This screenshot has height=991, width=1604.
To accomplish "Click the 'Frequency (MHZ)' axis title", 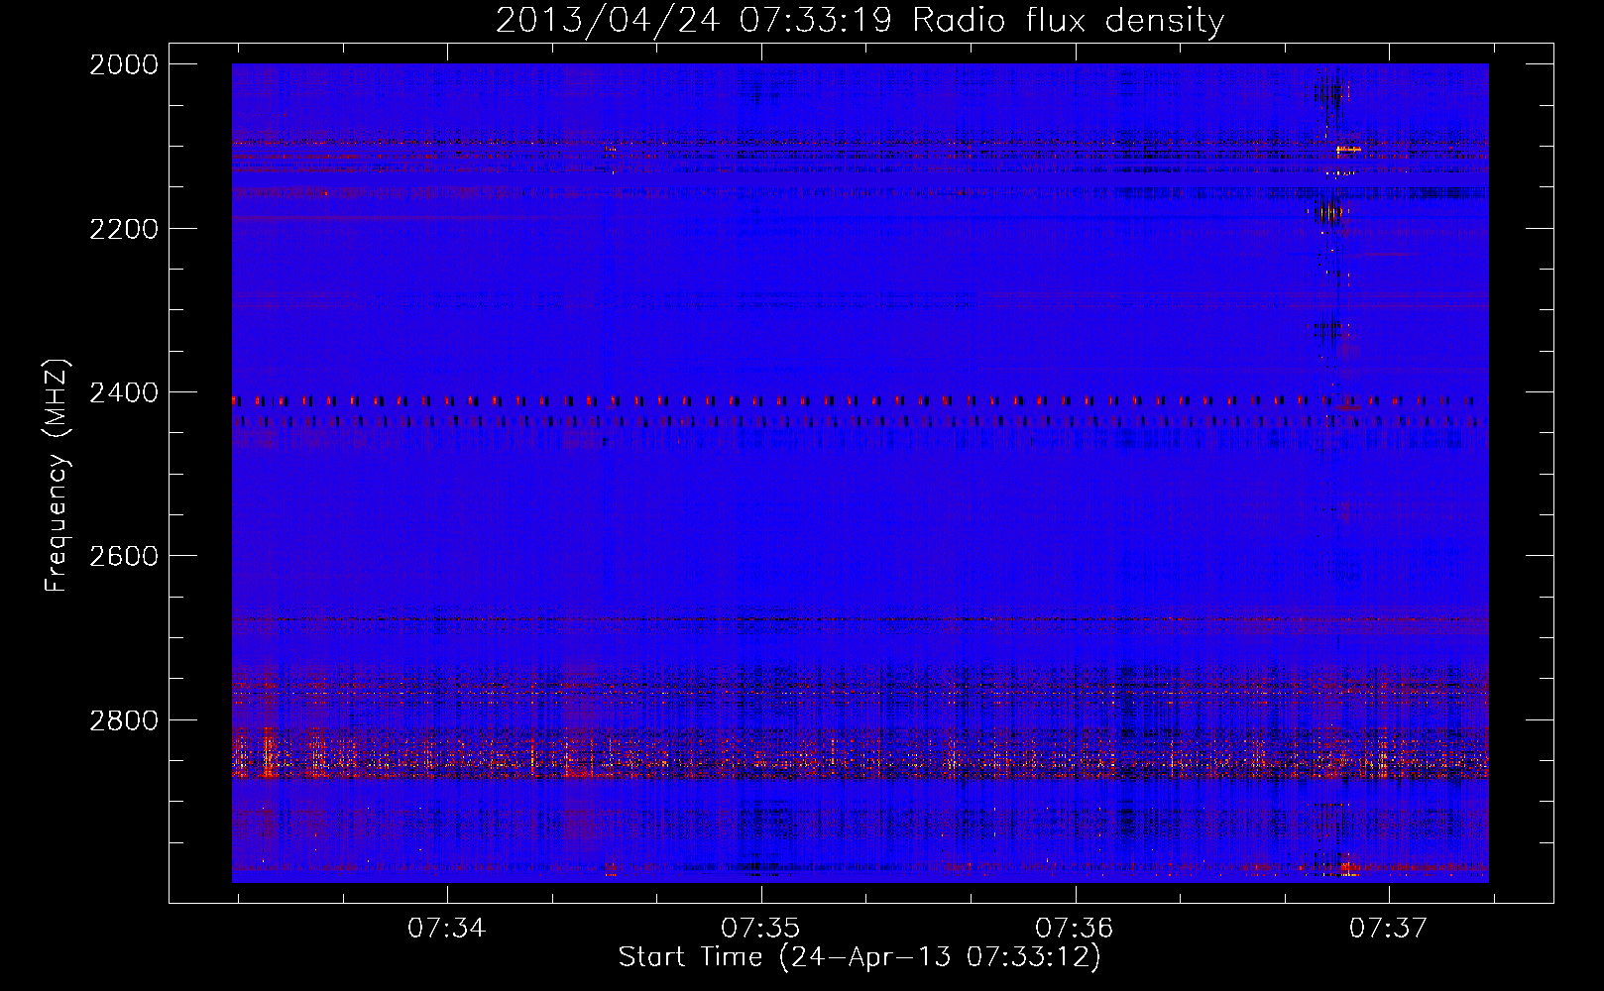I will tap(57, 476).
